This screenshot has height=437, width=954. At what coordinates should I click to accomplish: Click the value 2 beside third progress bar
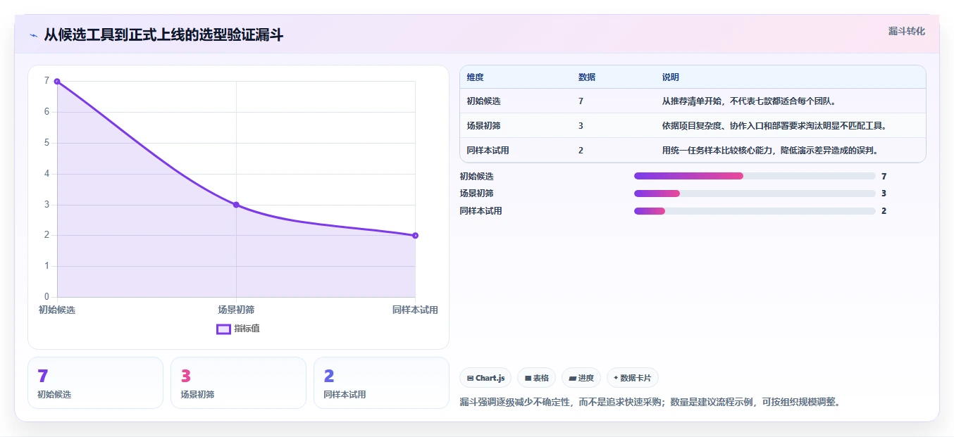pyautogui.click(x=884, y=211)
